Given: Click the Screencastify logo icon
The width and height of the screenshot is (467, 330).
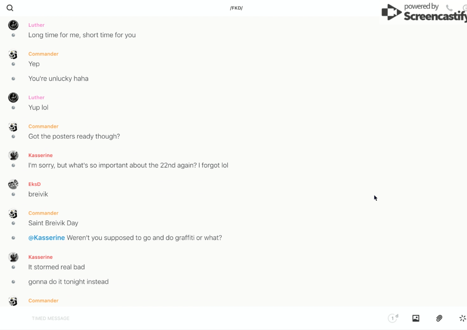Looking at the screenshot, I should tap(391, 13).
